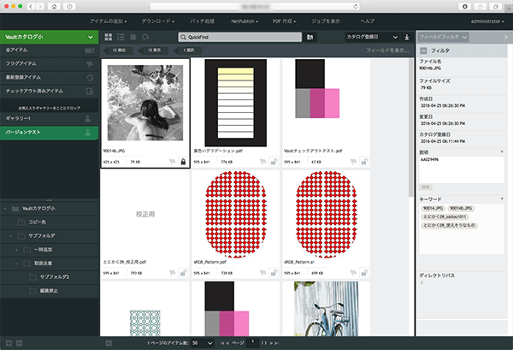Click the browser back arrow
513x350 pixels.
(31, 7)
